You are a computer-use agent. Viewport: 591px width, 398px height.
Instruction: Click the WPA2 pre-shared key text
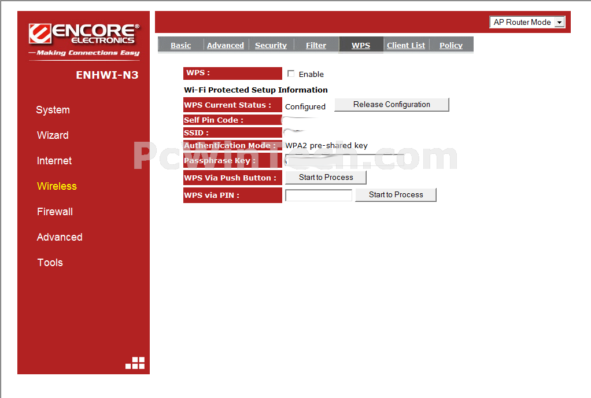326,145
